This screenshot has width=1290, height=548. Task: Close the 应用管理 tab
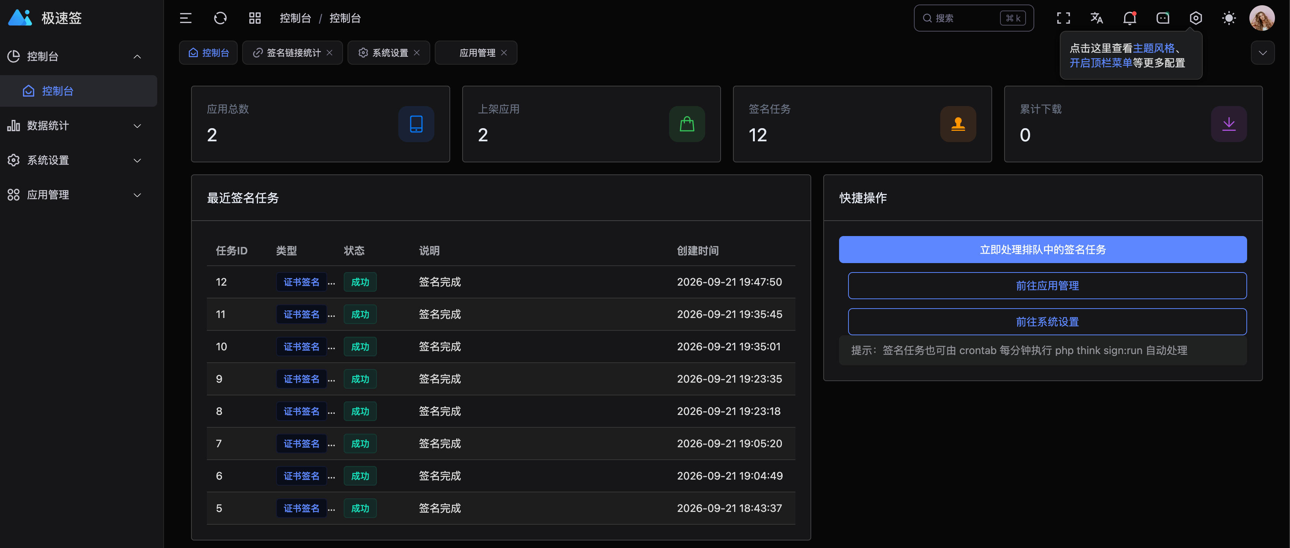tap(504, 53)
